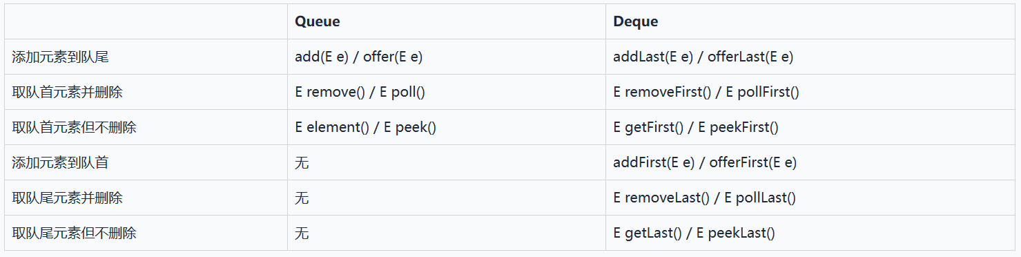Screen dimensions: 1021x257
Task: Select the row label 添加元素到队首
Action: (146, 162)
